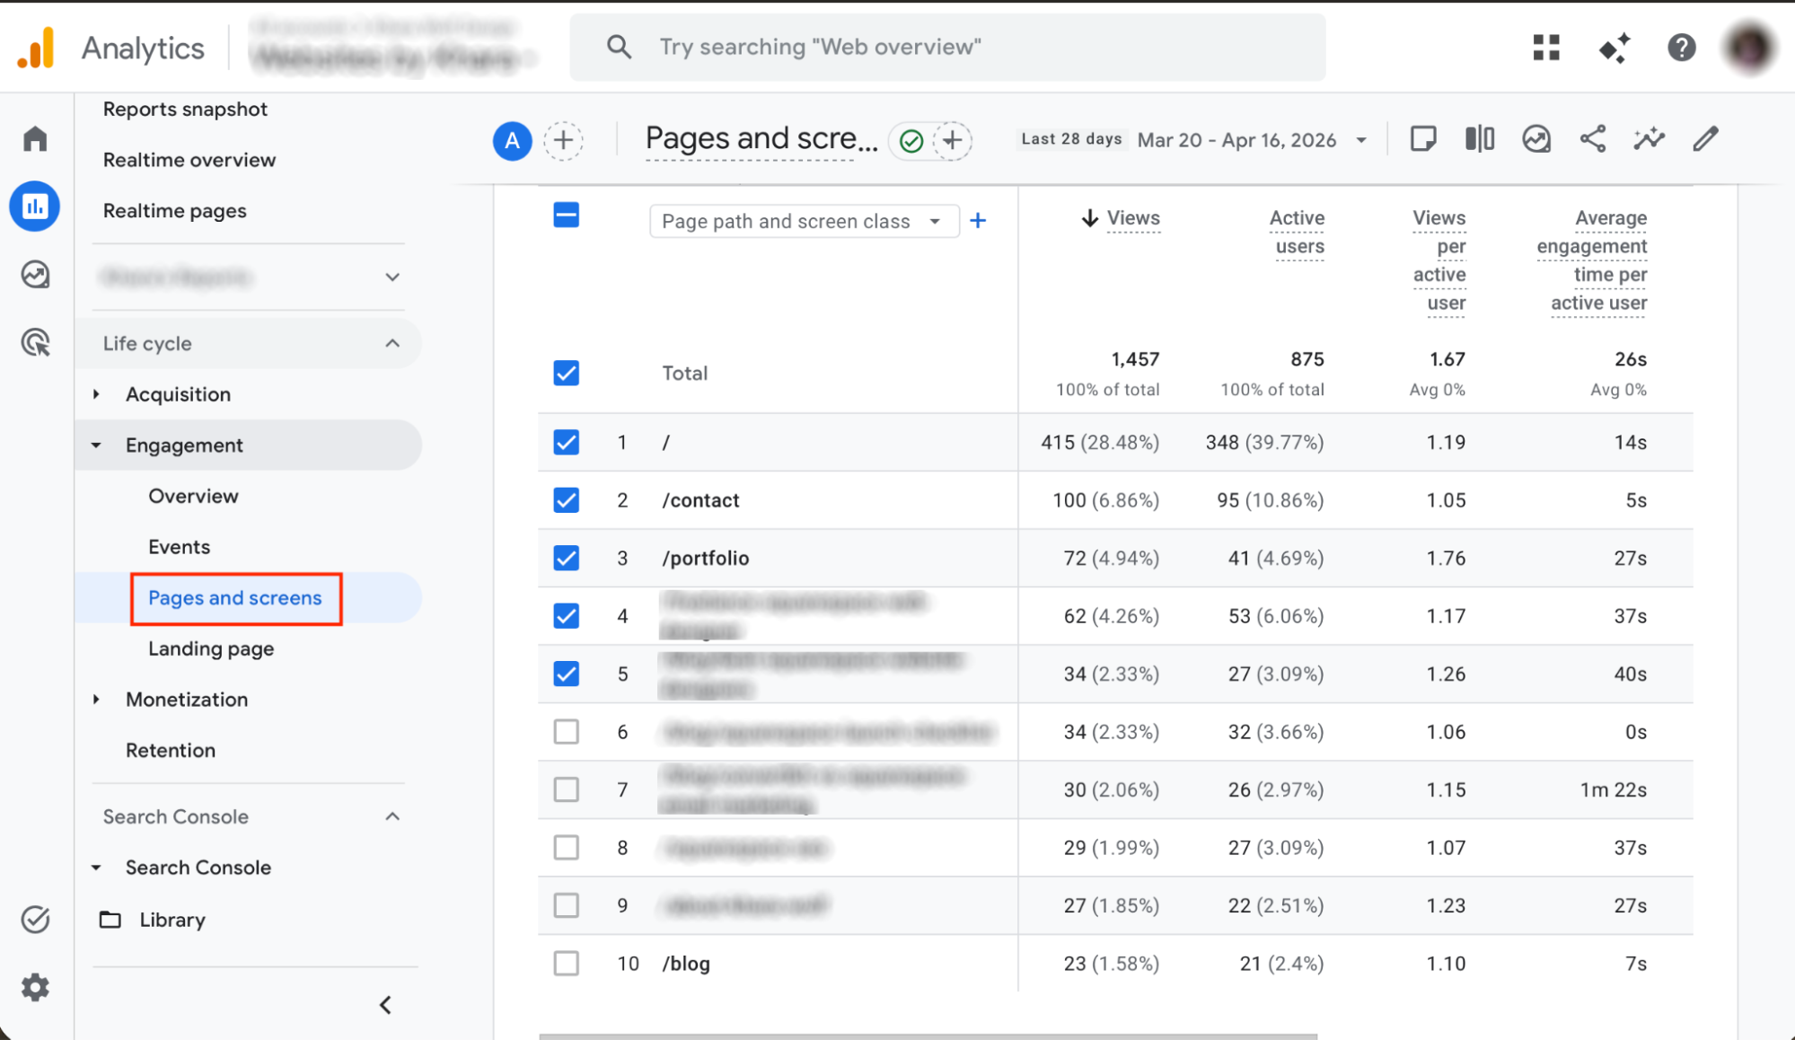Share this report via the share icon
This screenshot has height=1040, width=1795.
pyautogui.click(x=1593, y=138)
